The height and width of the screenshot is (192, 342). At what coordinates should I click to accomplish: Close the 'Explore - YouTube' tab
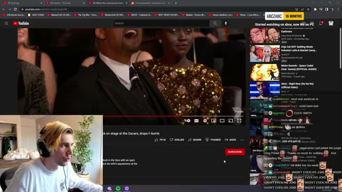point(84,3)
